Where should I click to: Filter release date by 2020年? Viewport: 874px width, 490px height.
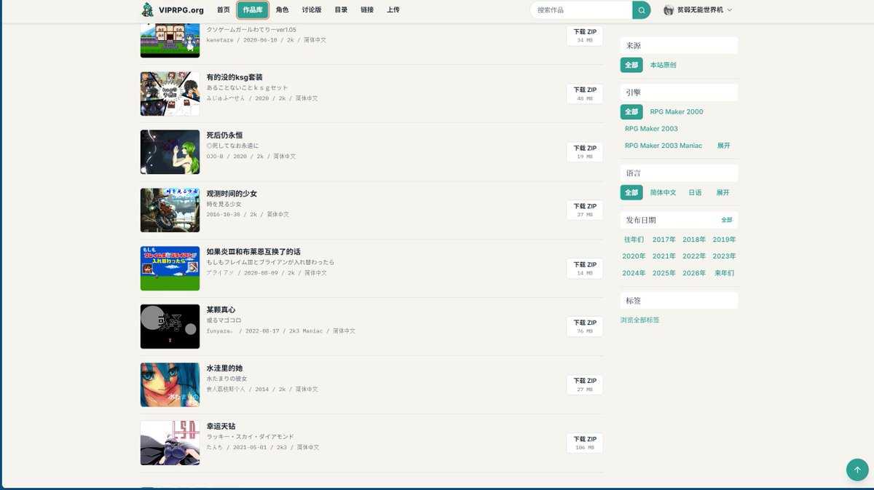click(634, 256)
